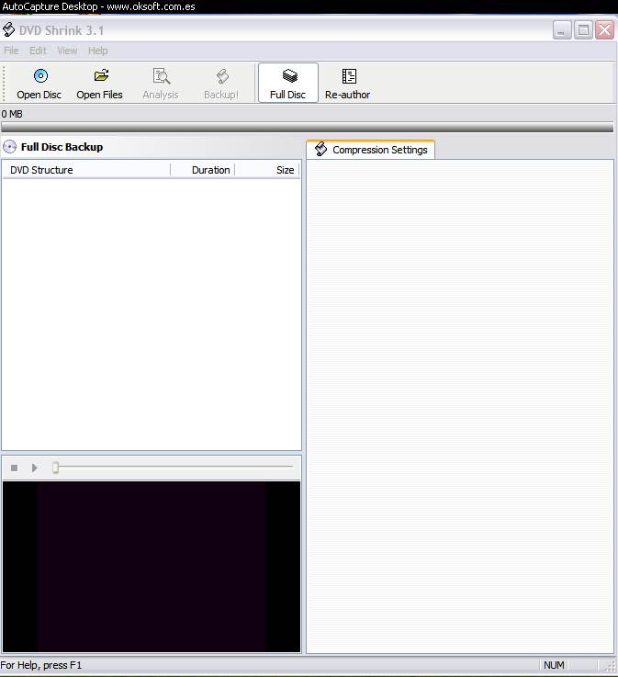Switch to Re-author mode

coord(348,83)
